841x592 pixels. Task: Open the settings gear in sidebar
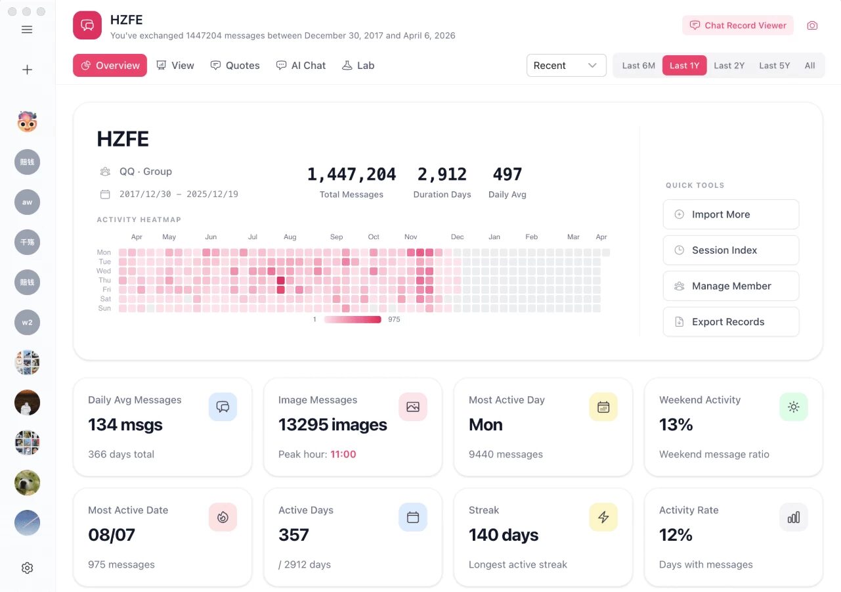click(27, 568)
